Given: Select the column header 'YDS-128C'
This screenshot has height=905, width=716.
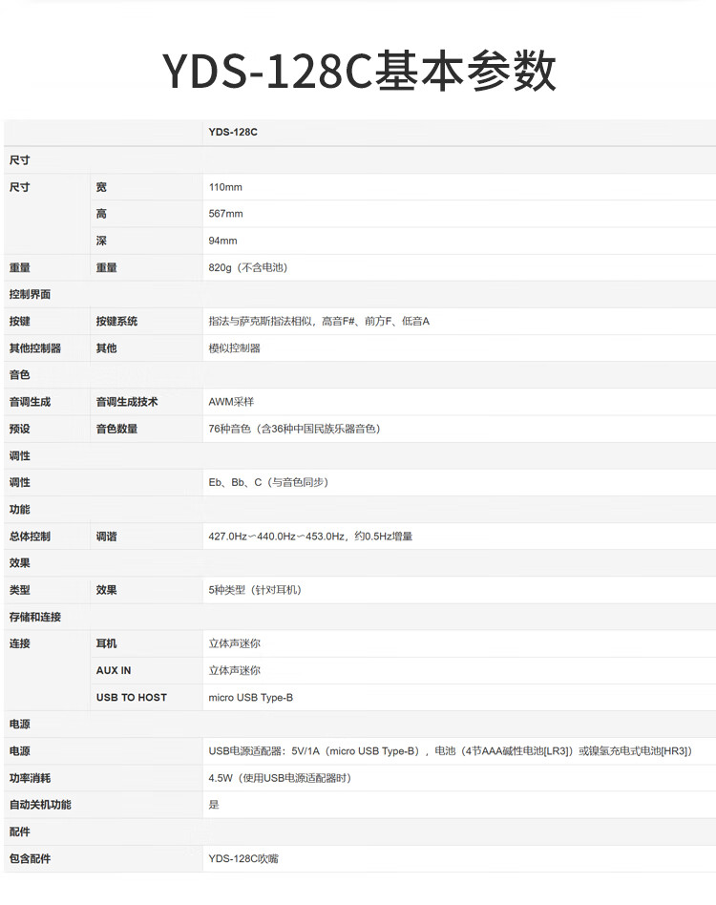Looking at the screenshot, I should [233, 132].
